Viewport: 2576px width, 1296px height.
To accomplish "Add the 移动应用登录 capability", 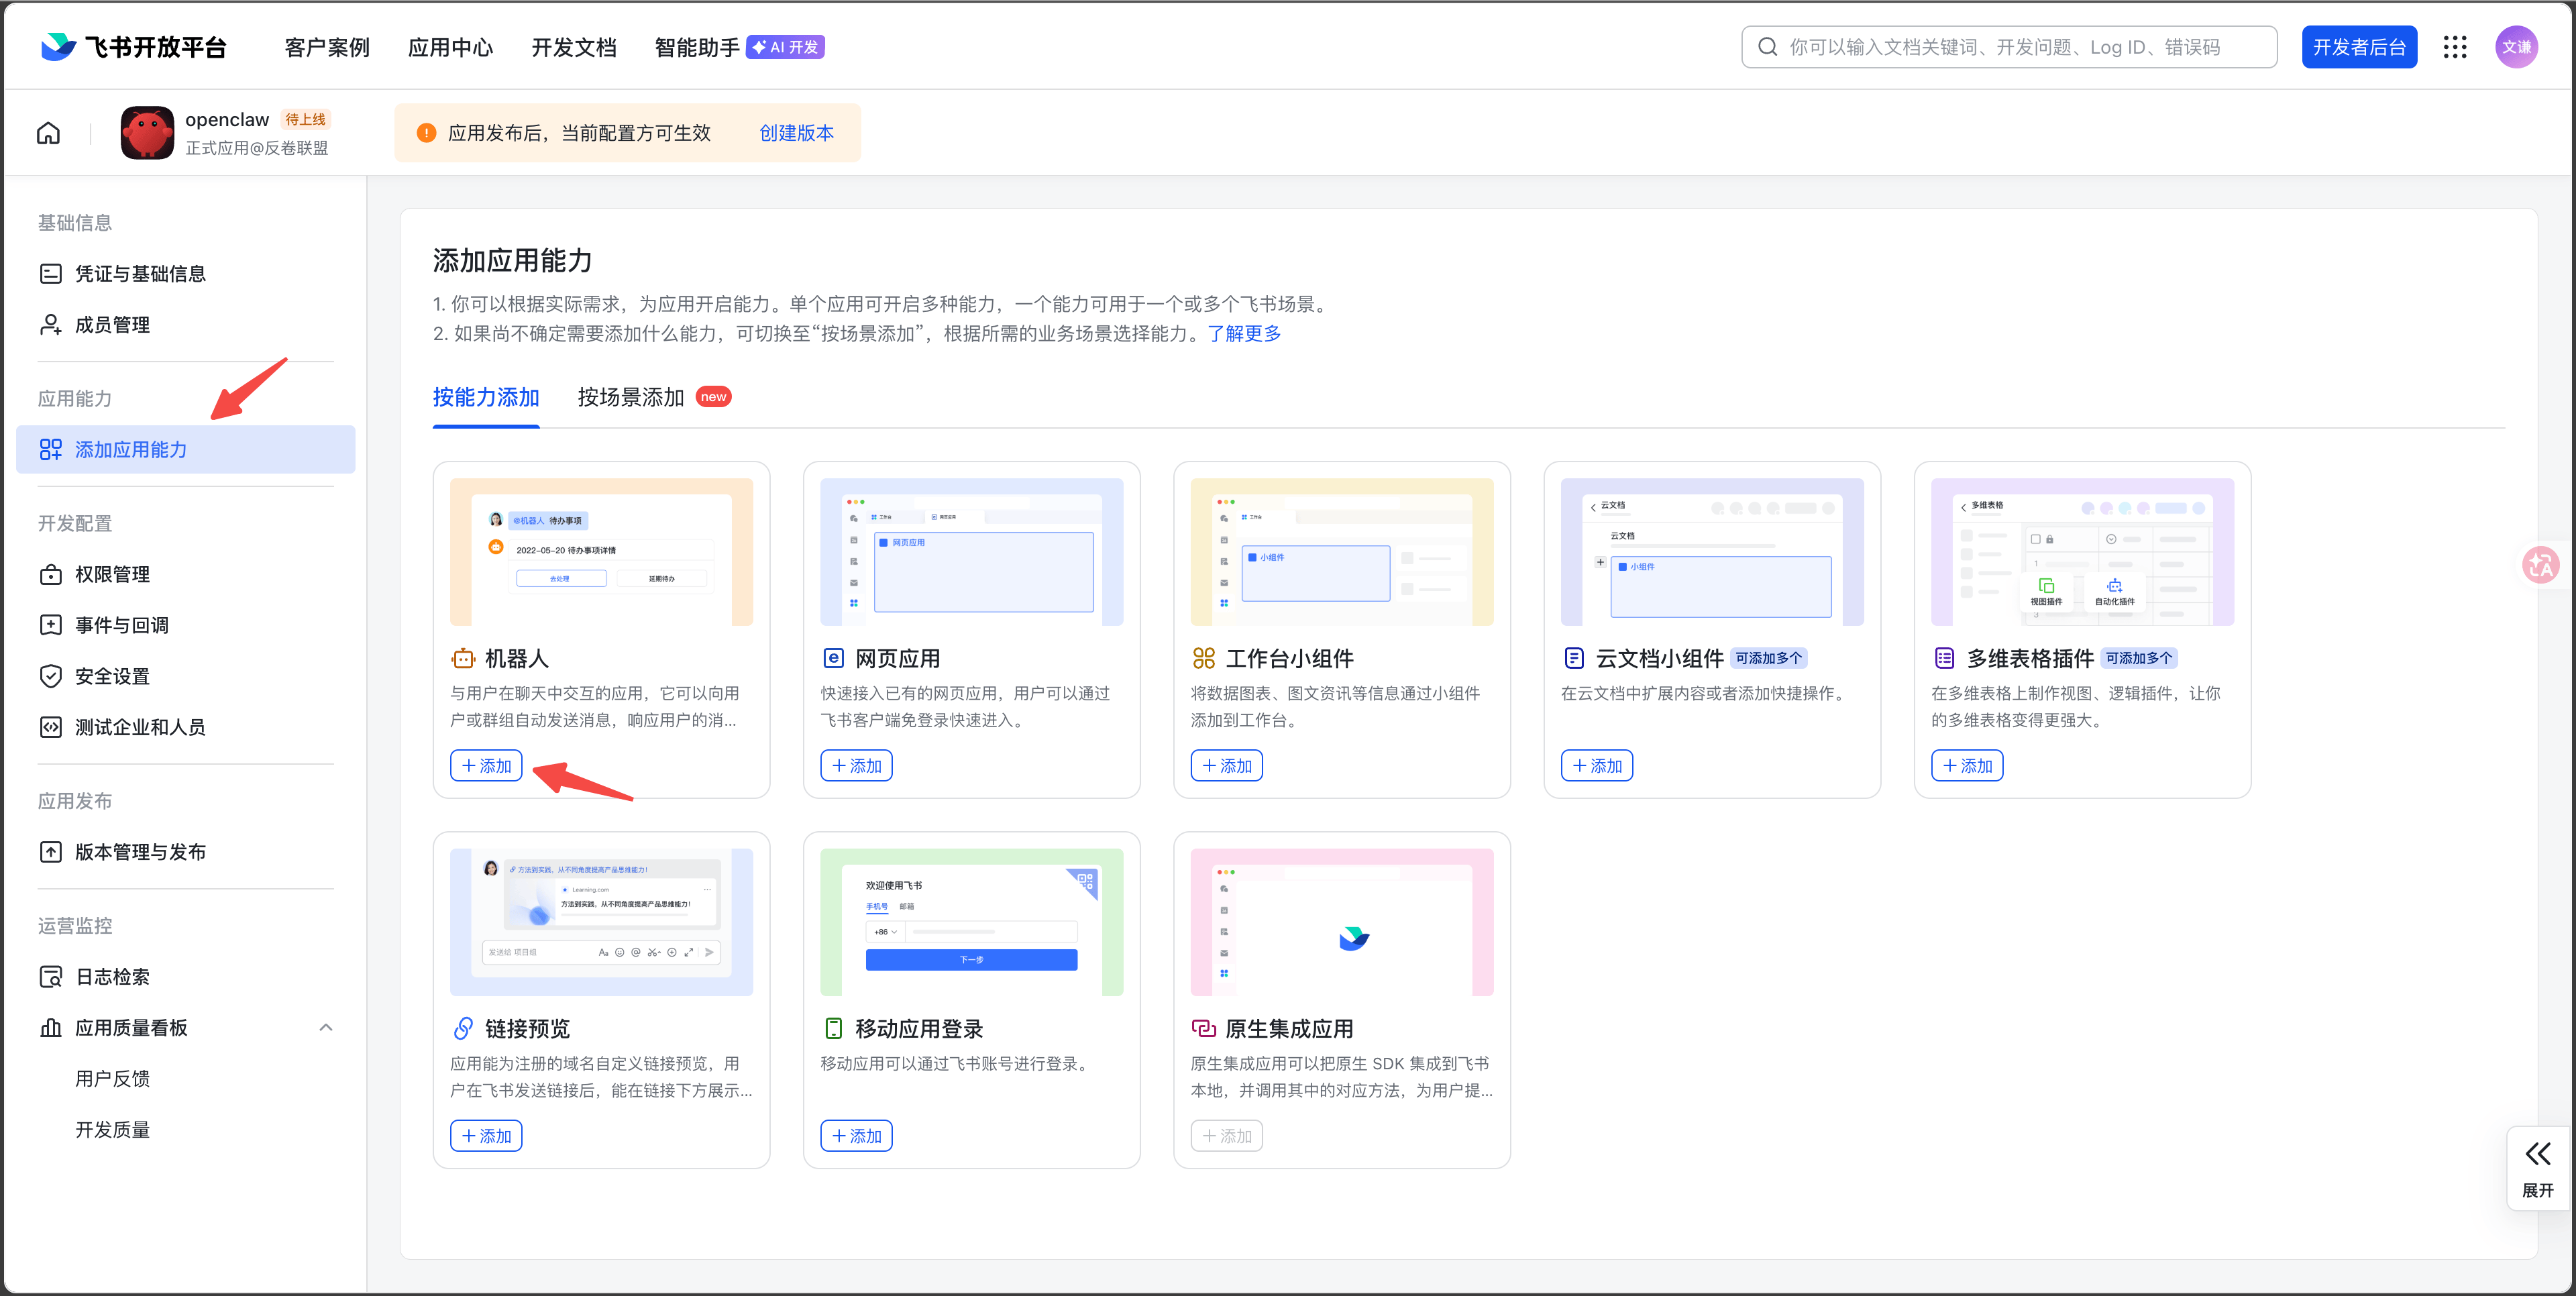I will [x=856, y=1136].
